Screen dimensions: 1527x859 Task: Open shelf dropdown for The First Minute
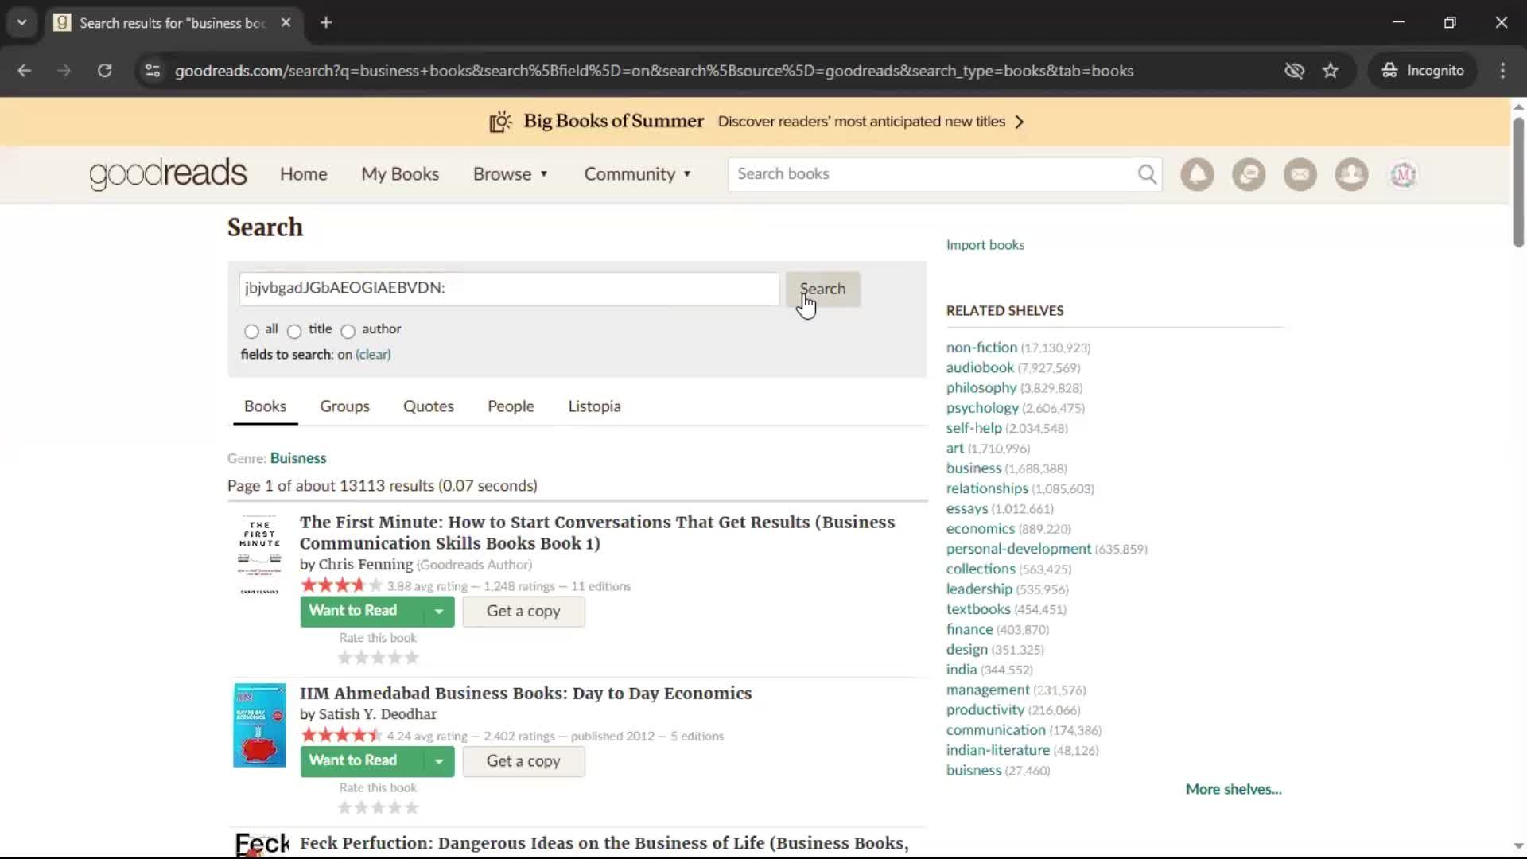click(x=438, y=612)
